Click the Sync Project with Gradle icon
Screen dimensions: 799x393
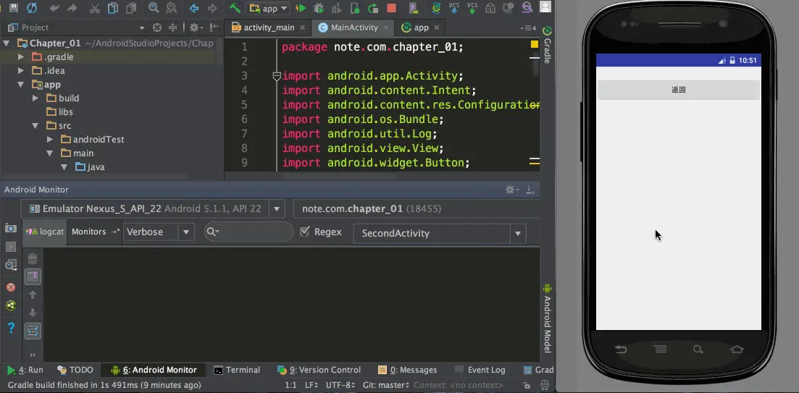(x=436, y=8)
